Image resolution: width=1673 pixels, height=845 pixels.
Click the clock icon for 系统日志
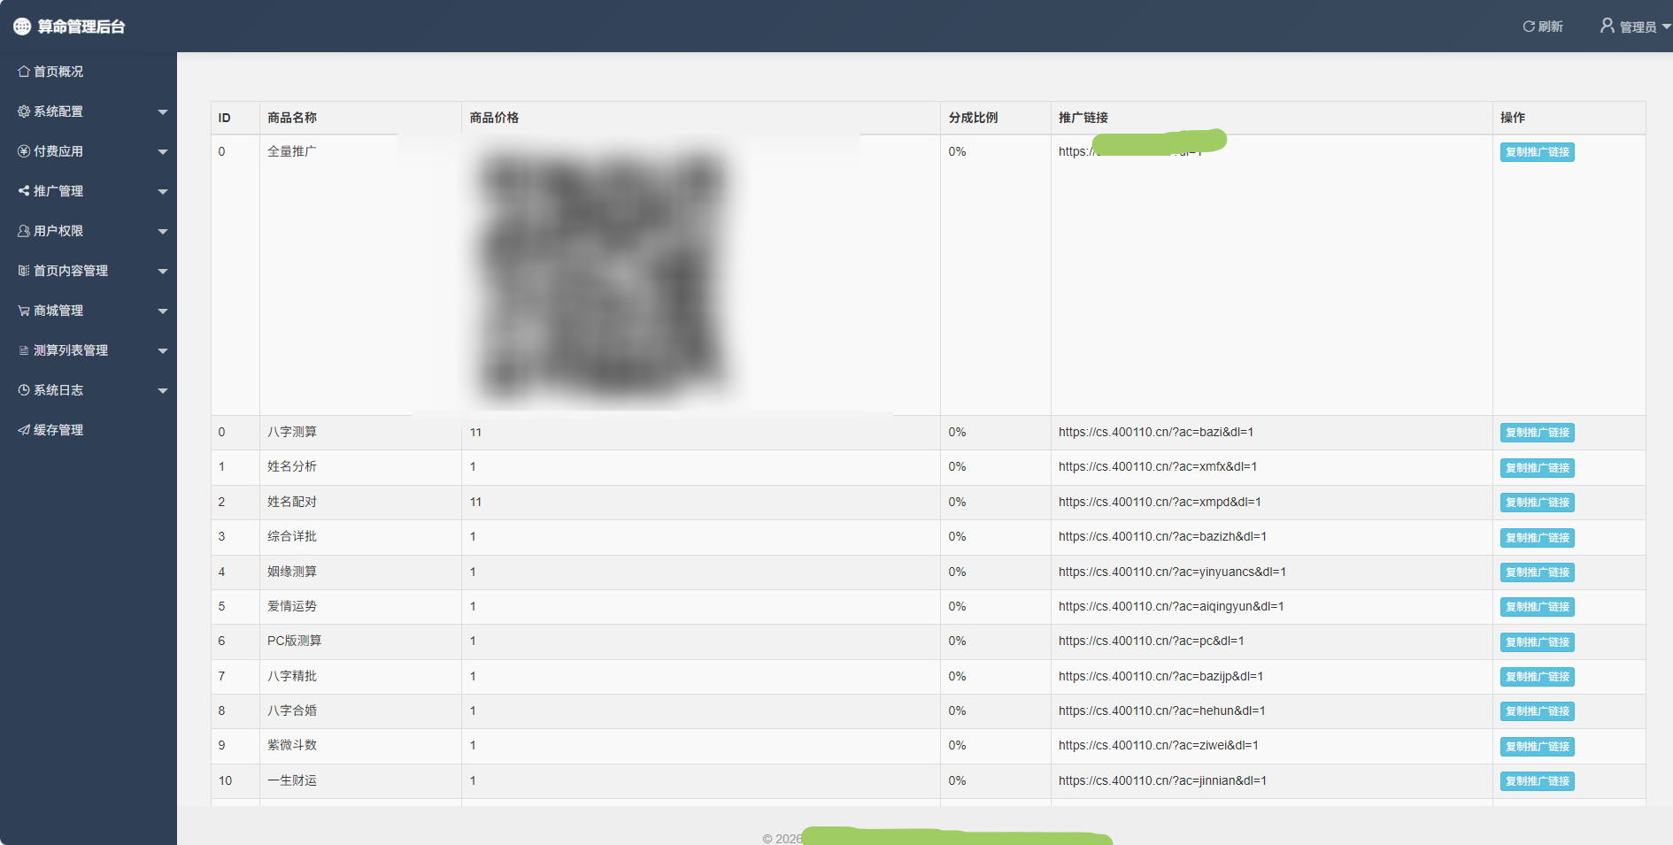[24, 390]
